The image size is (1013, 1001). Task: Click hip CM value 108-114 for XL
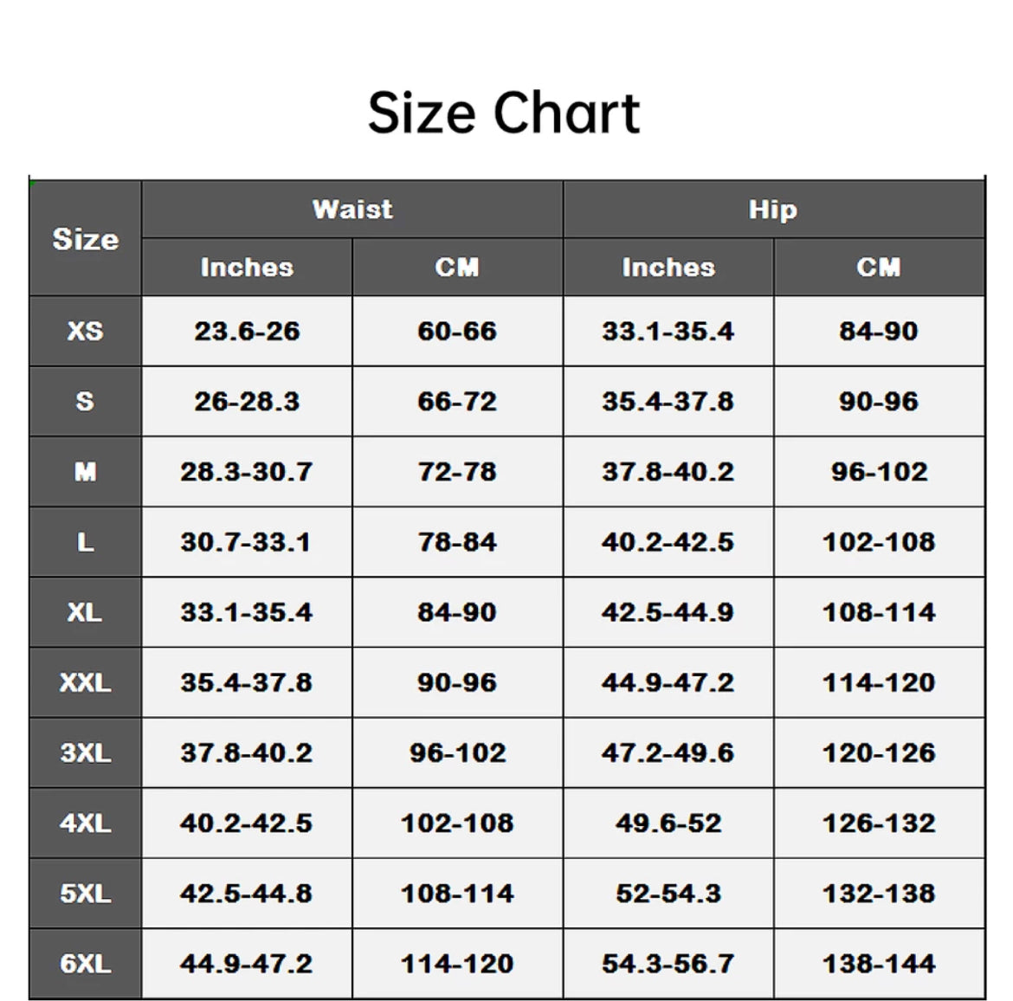coord(879,612)
